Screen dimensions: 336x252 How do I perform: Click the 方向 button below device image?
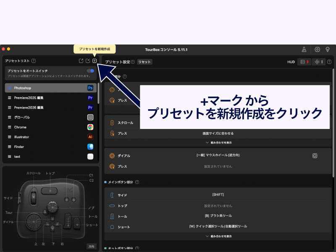[91, 246]
